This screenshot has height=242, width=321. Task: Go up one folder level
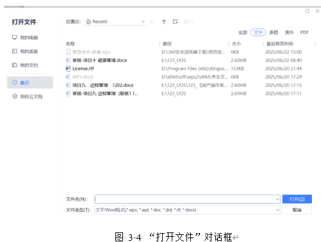[164, 22]
